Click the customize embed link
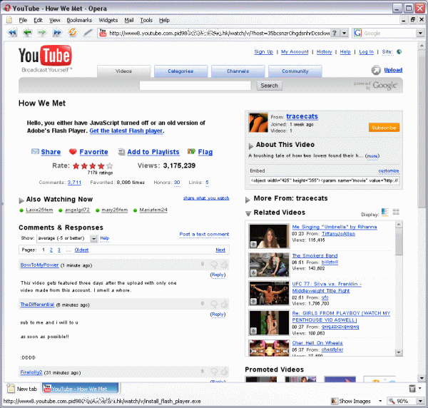428x408 pixels. 389,171
